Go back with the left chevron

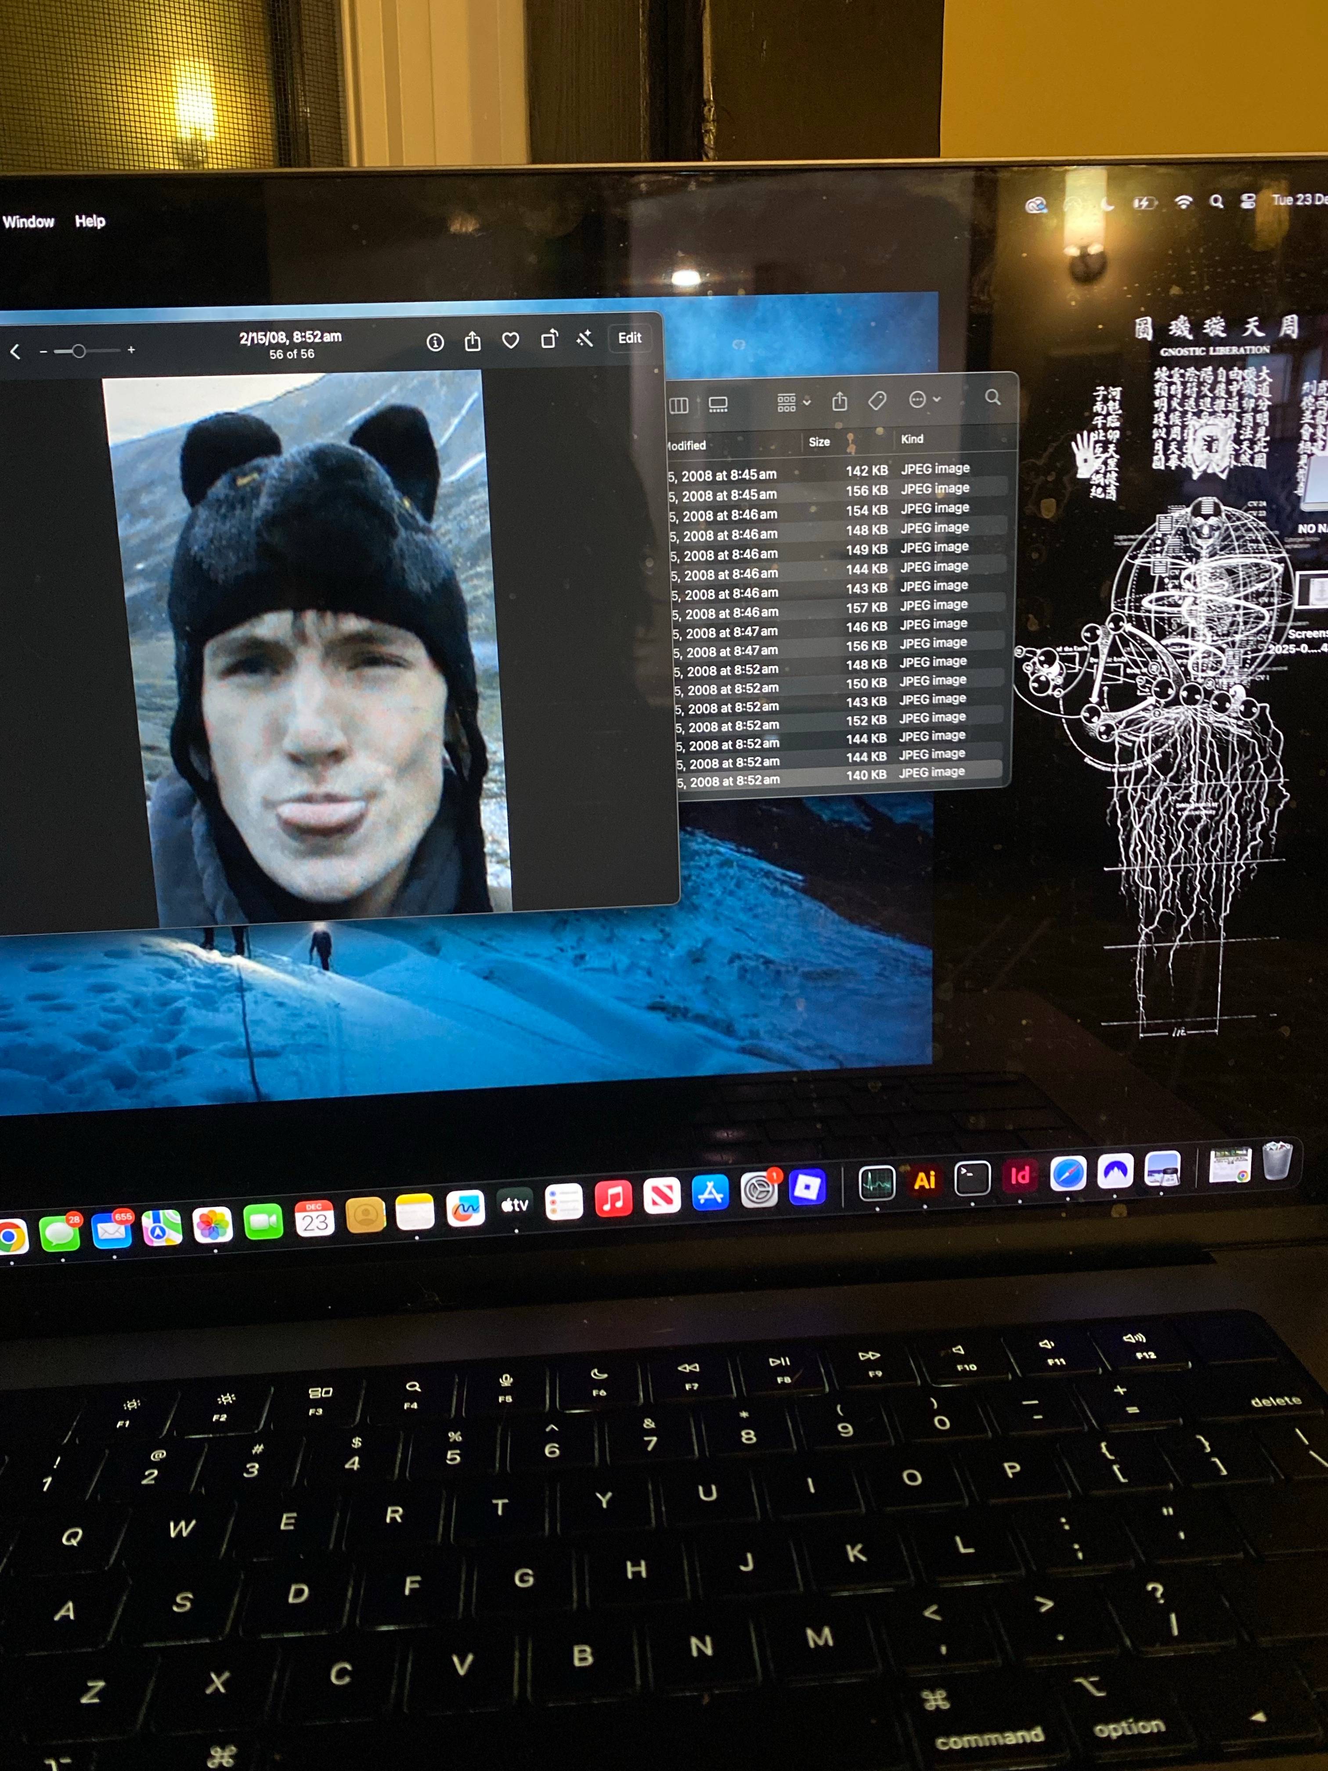(15, 351)
